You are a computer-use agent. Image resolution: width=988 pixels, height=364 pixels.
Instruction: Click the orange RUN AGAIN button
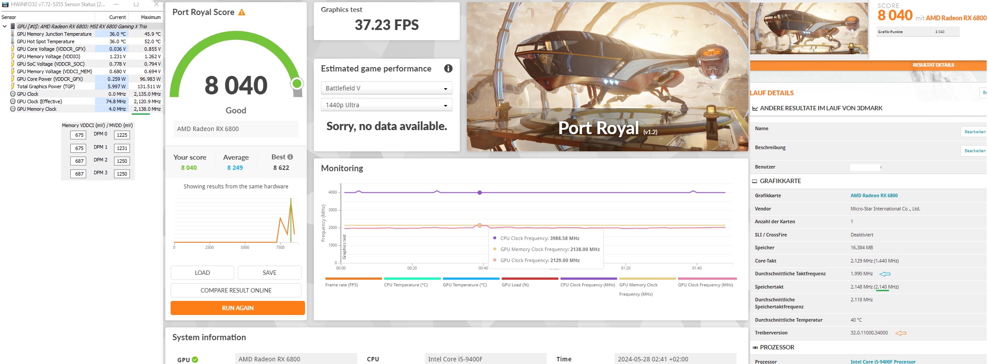click(238, 308)
